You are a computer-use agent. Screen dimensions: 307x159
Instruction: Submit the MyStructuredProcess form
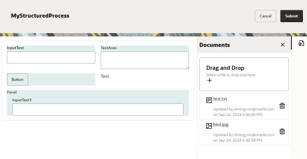pyautogui.click(x=291, y=16)
